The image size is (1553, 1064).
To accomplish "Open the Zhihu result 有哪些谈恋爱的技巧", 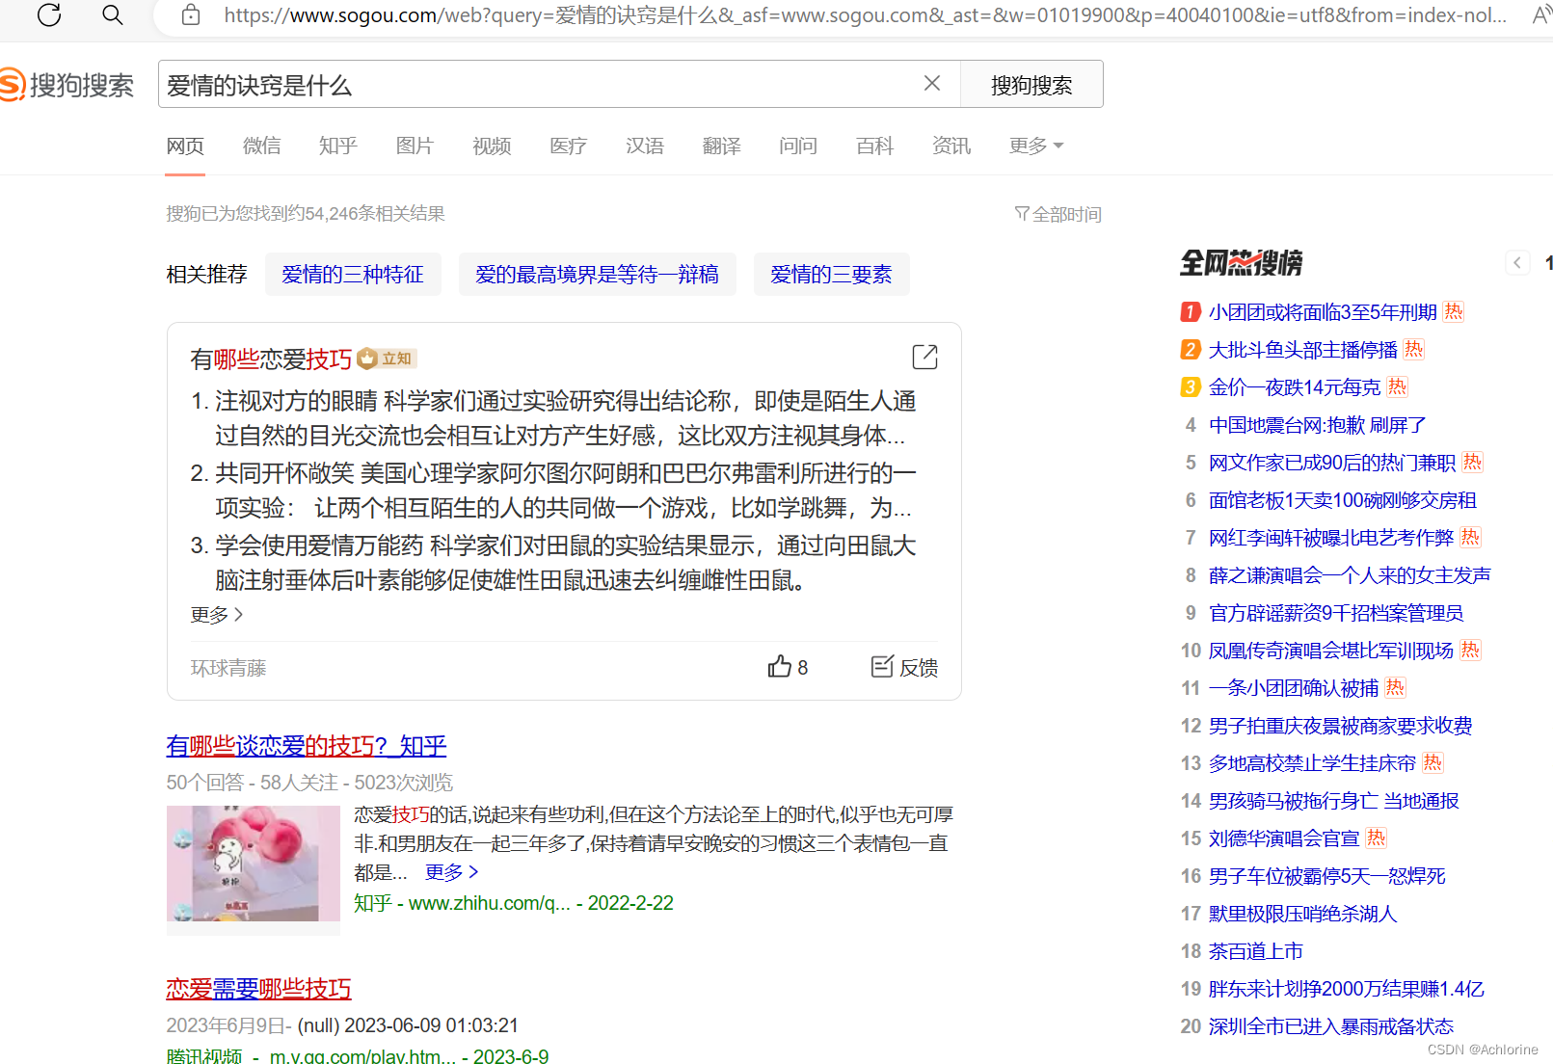I will (306, 746).
